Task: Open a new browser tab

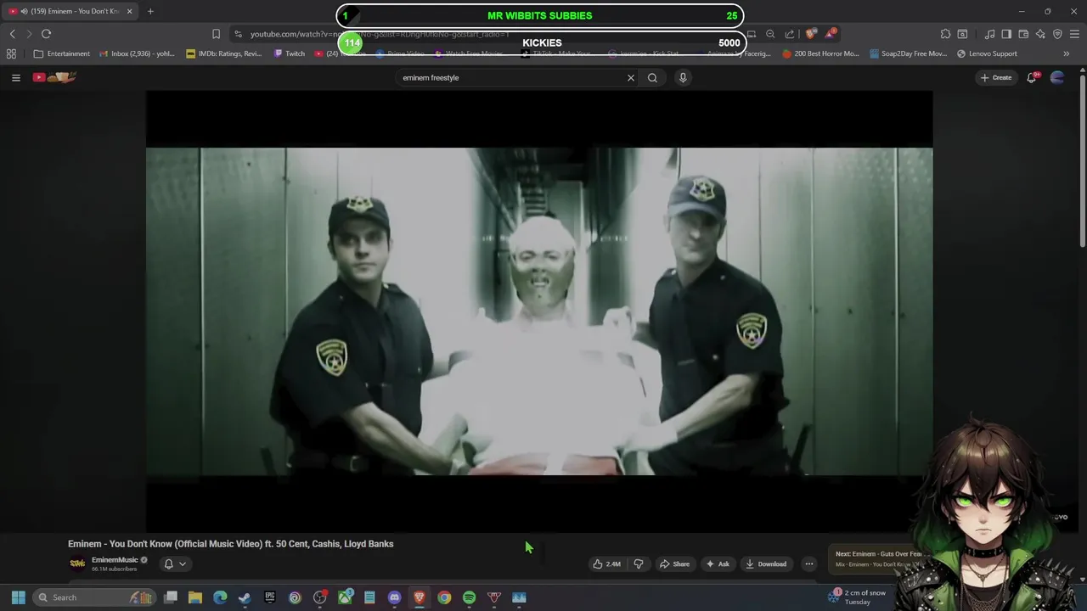Action: (150, 11)
